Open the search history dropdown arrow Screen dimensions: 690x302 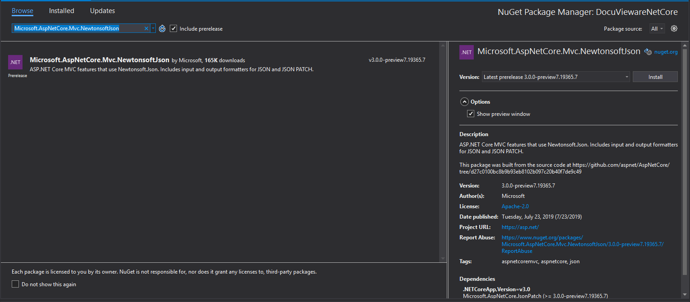click(153, 28)
